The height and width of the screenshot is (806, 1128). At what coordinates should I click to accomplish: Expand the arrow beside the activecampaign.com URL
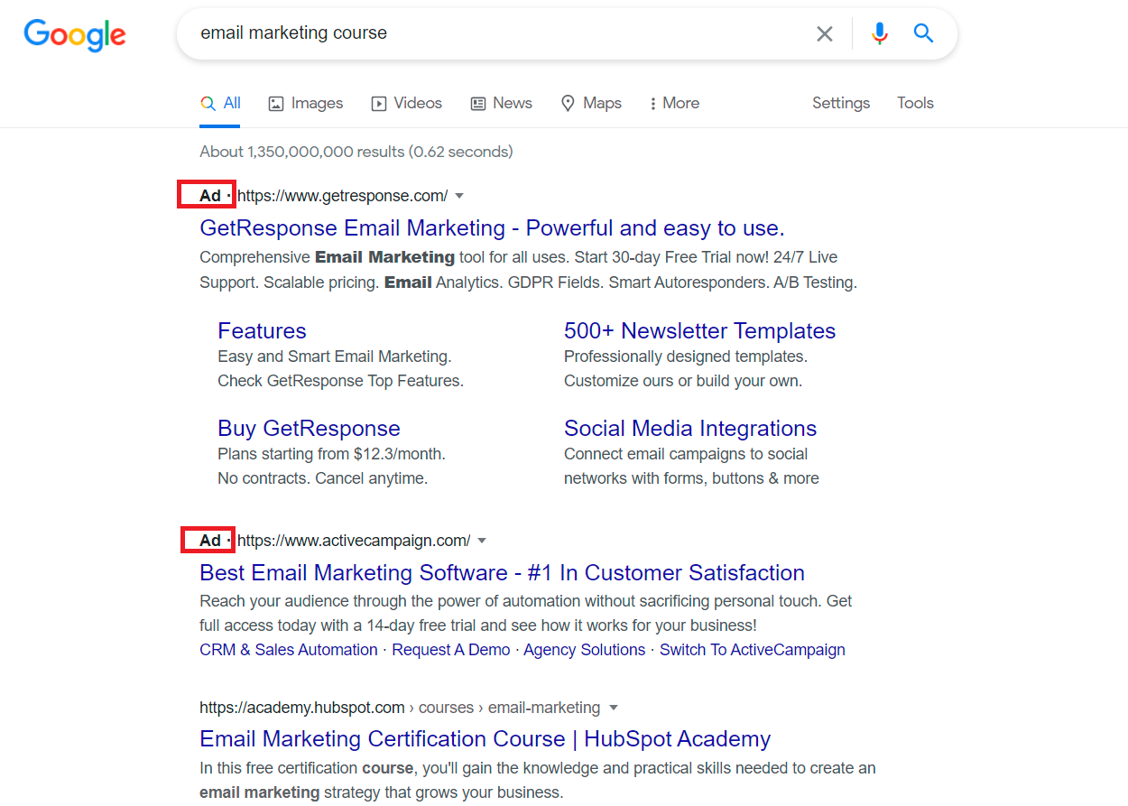click(x=482, y=541)
